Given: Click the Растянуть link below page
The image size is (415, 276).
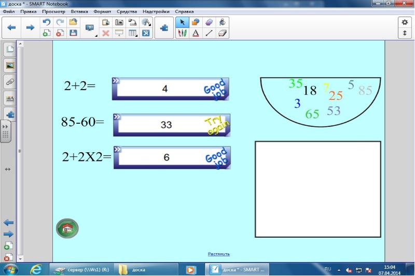Looking at the screenshot, I should pyautogui.click(x=218, y=254).
